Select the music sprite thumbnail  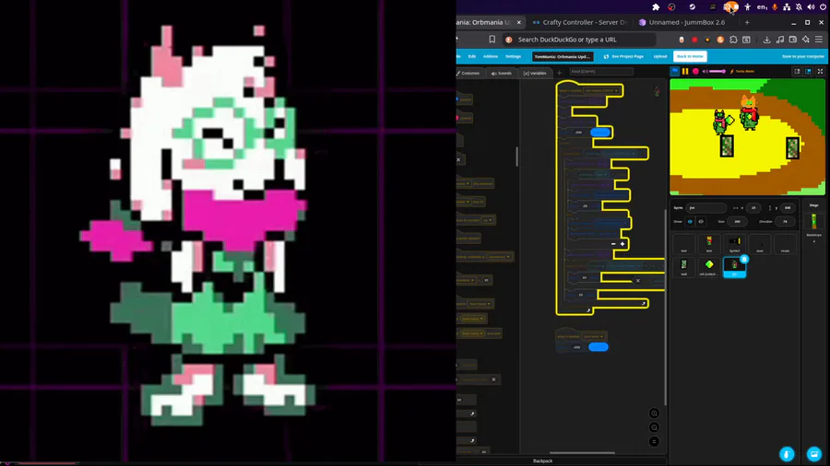[785, 243]
